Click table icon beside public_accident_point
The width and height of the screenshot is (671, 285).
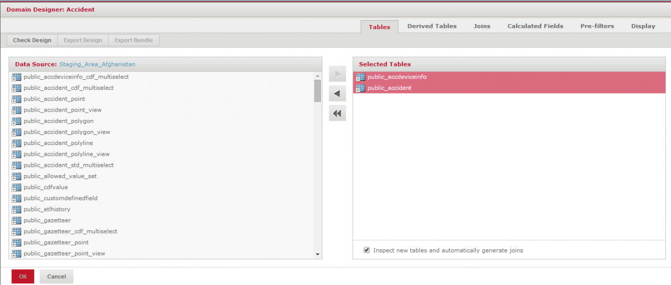tap(16, 99)
